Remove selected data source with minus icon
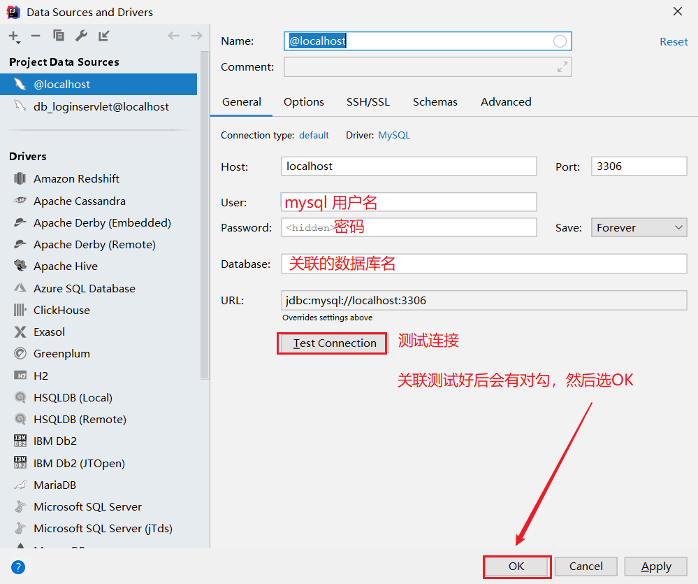 point(36,36)
